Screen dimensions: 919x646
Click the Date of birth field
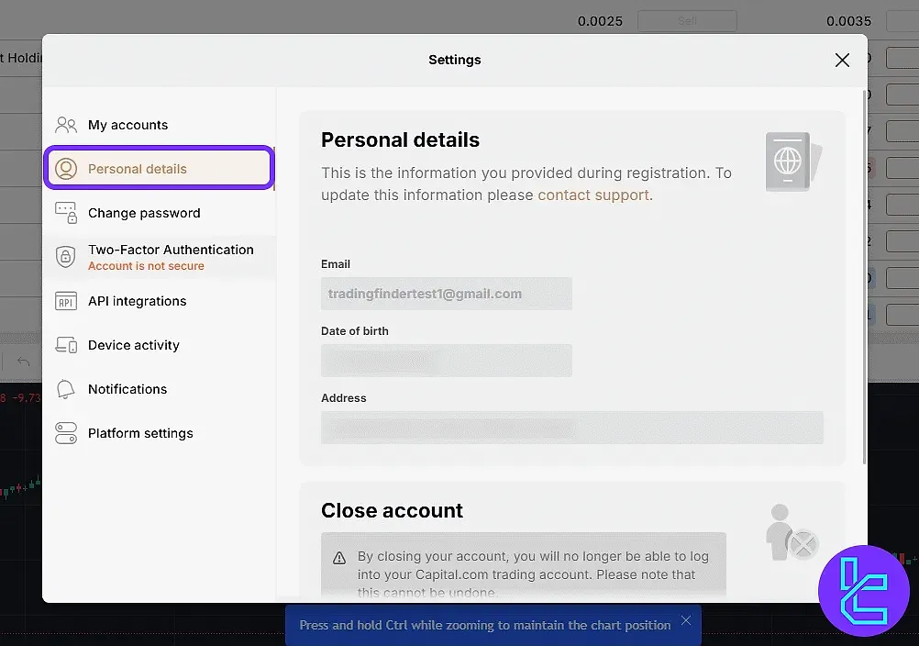(446, 361)
